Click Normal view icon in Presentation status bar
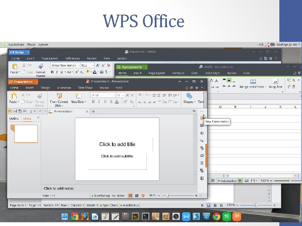Image resolution: width=302 pixels, height=226 pixels. [x=130, y=195]
